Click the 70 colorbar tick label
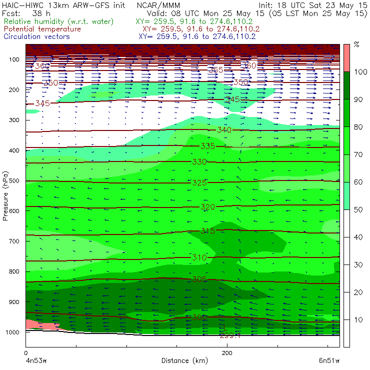Viewport: 370px width, 370px height. coord(358,154)
